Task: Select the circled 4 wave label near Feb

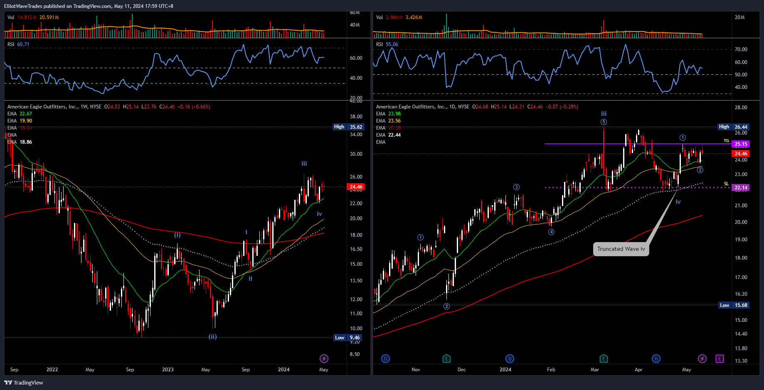Action: click(x=551, y=232)
